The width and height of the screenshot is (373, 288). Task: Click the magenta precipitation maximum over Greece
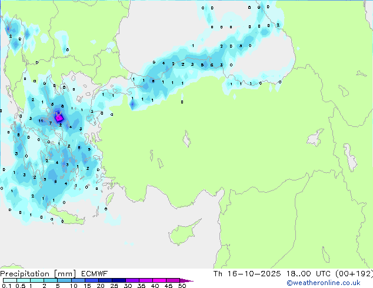tap(59, 118)
